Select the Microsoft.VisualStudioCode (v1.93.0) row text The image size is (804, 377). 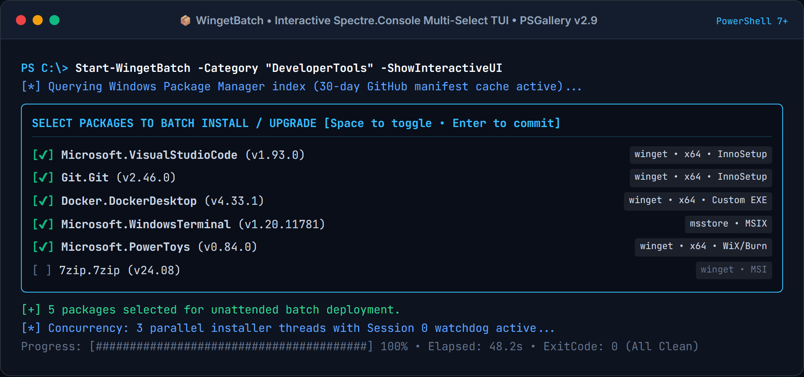[183, 155]
